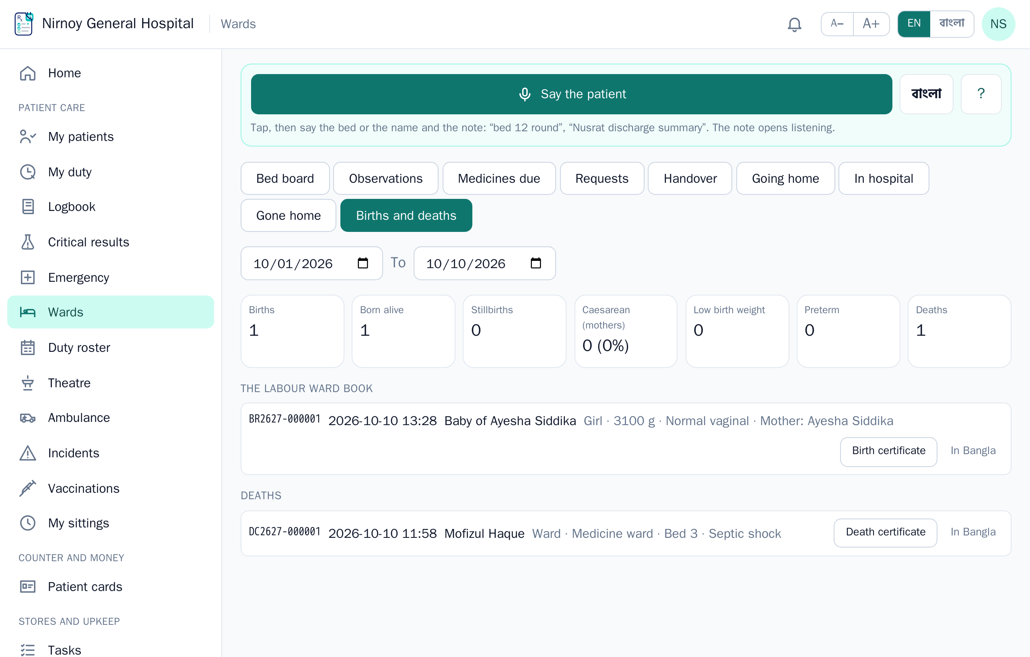Click the Nirnoy General Hospital logo
Image resolution: width=1030 pixels, height=657 pixels.
(x=24, y=24)
